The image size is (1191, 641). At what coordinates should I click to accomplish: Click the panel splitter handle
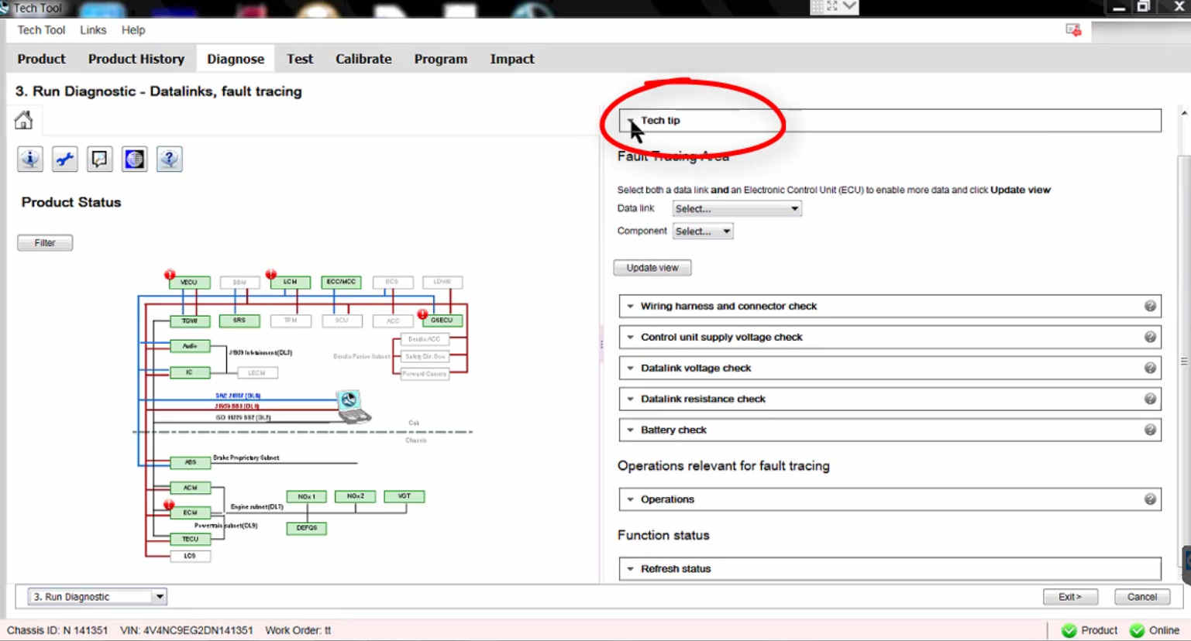pos(601,344)
